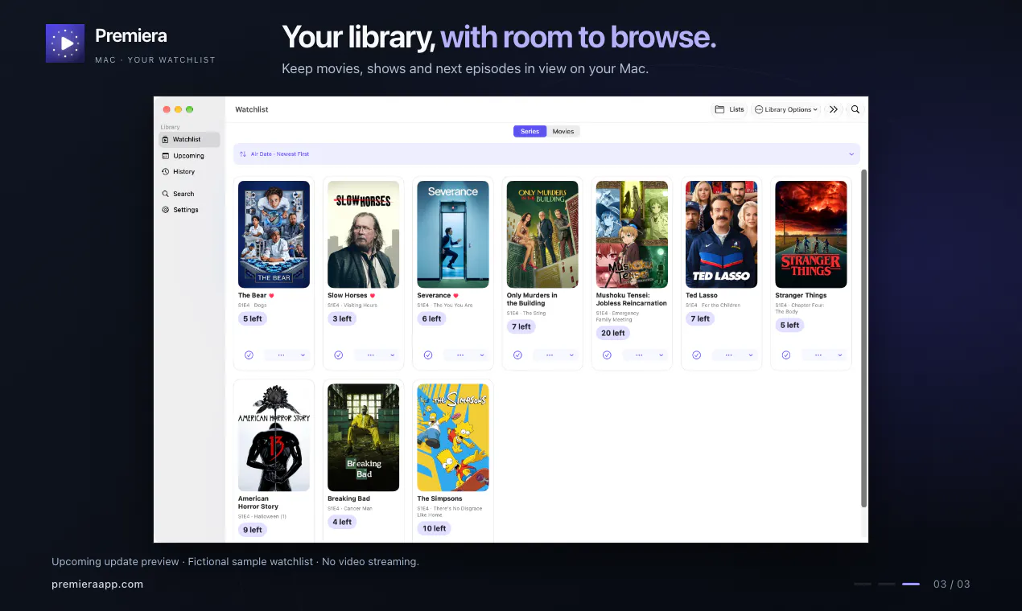Switch to the Movies tab
The height and width of the screenshot is (611, 1022).
[x=563, y=131]
